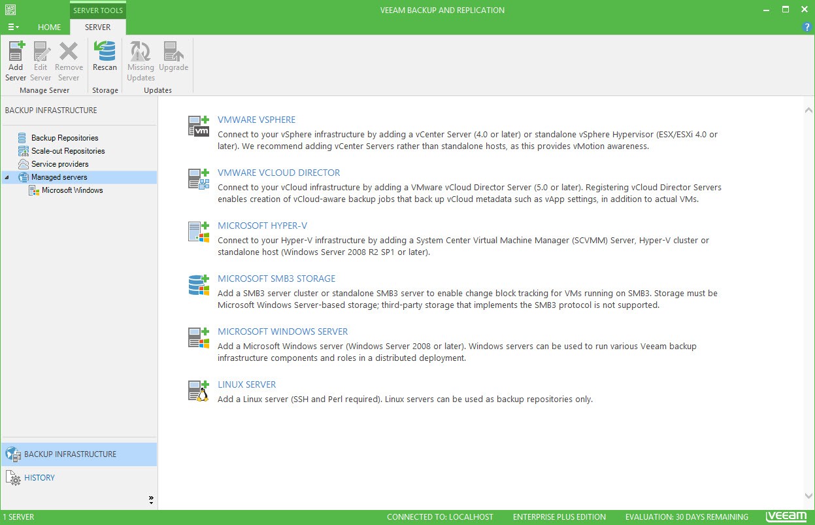Screen dimensions: 815x525
Task: Click the Linux Server penguin icon
Action: coord(199,391)
